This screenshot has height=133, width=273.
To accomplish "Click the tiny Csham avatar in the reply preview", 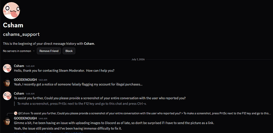I will pyautogui.click(x=16, y=113).
